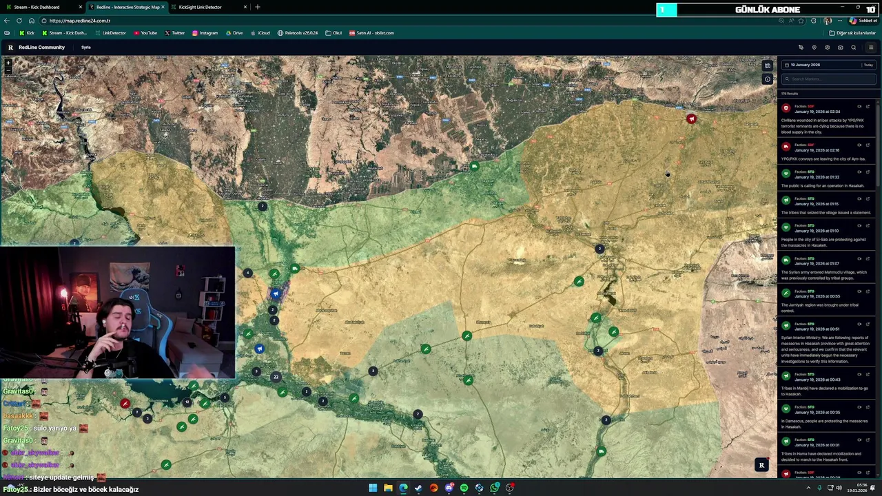The image size is (882, 496).
Task: Open the Kick bookmark
Action: 27,33
